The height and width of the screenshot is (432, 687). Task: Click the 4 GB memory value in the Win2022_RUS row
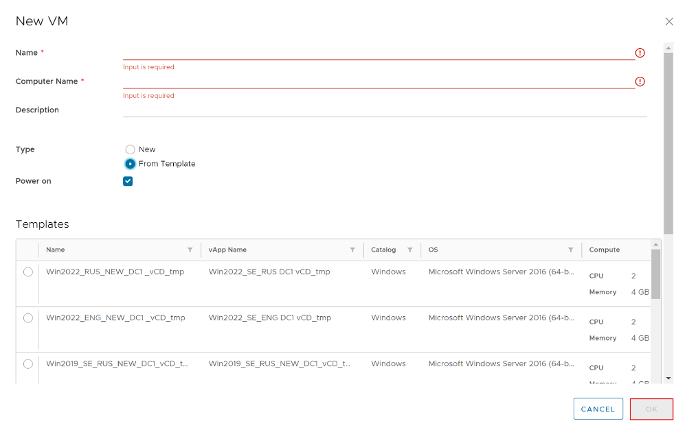(640, 292)
